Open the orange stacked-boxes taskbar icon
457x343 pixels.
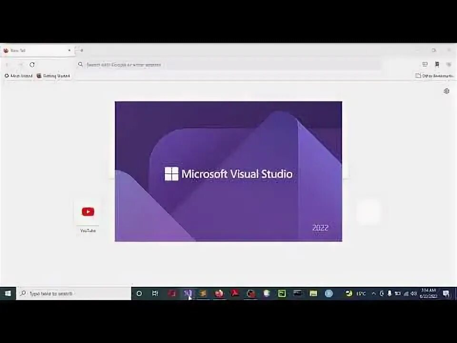[x=203, y=293]
